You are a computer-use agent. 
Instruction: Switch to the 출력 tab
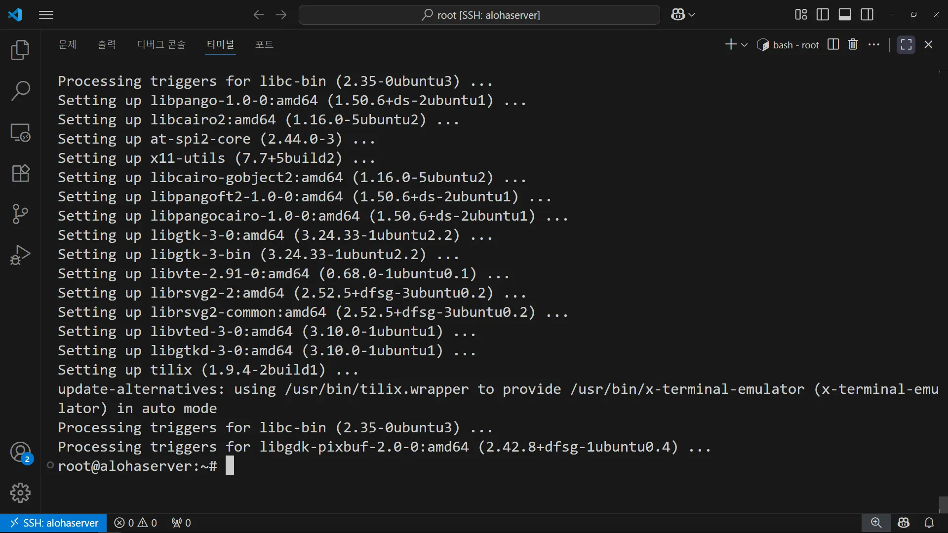[x=106, y=44]
